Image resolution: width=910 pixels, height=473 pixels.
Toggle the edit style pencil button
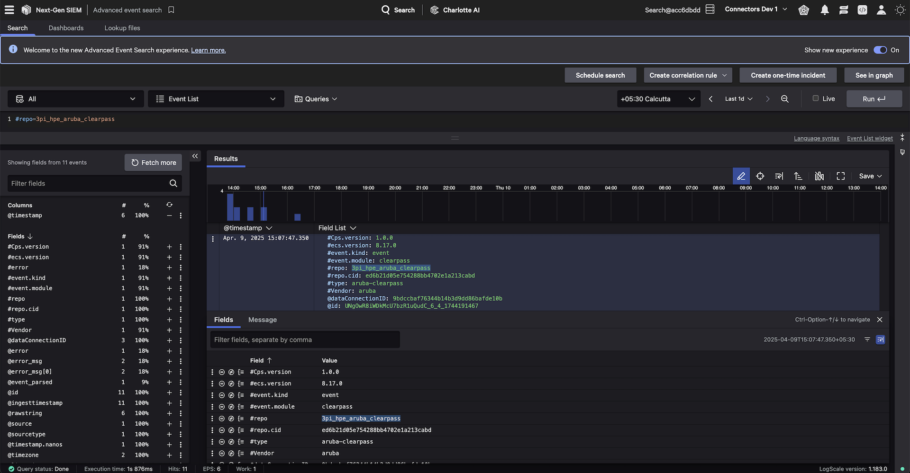741,176
